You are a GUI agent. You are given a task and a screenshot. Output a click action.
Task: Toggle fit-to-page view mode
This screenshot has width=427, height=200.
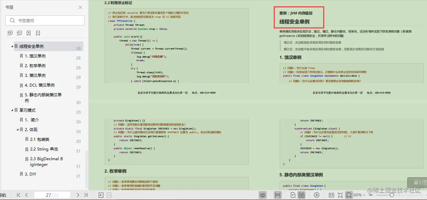[340, 195]
